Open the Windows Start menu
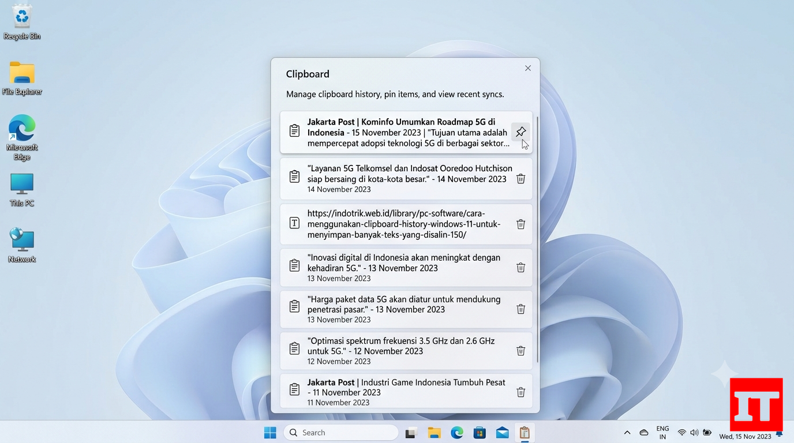Image resolution: width=794 pixels, height=443 pixels. click(x=270, y=433)
